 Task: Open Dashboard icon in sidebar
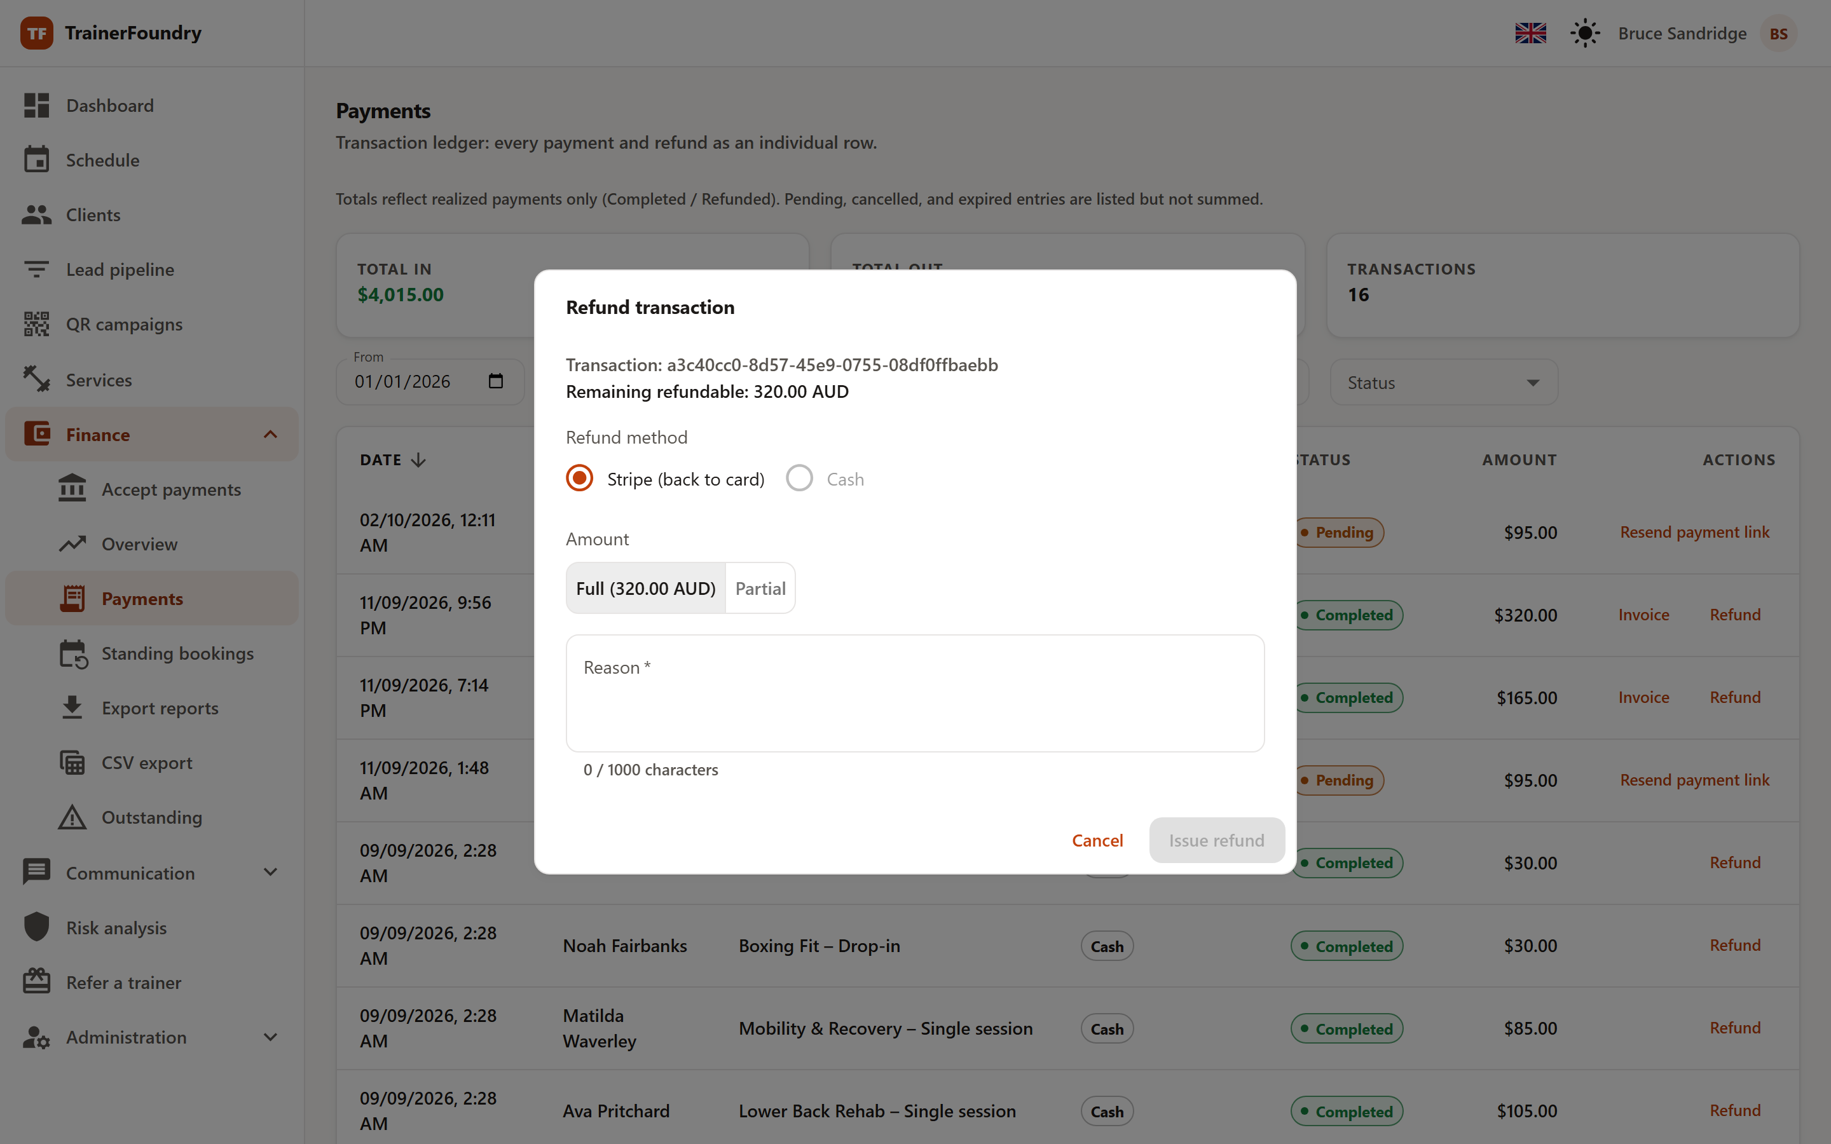36,105
